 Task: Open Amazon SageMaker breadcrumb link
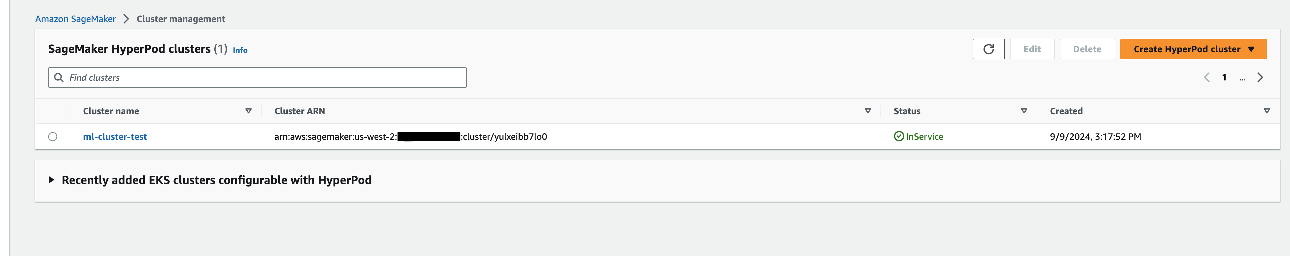(75, 19)
